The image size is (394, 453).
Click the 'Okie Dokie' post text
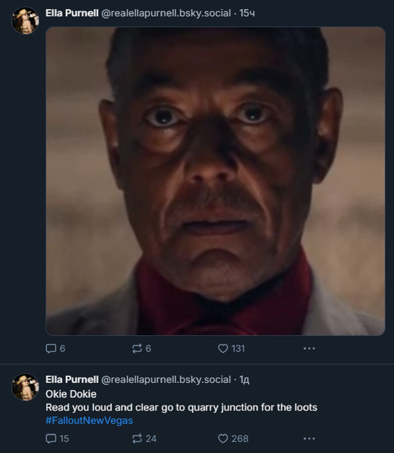coord(71,394)
